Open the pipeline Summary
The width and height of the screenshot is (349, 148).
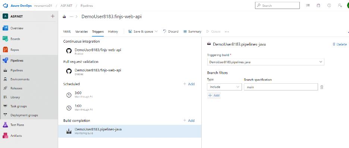(x=192, y=31)
